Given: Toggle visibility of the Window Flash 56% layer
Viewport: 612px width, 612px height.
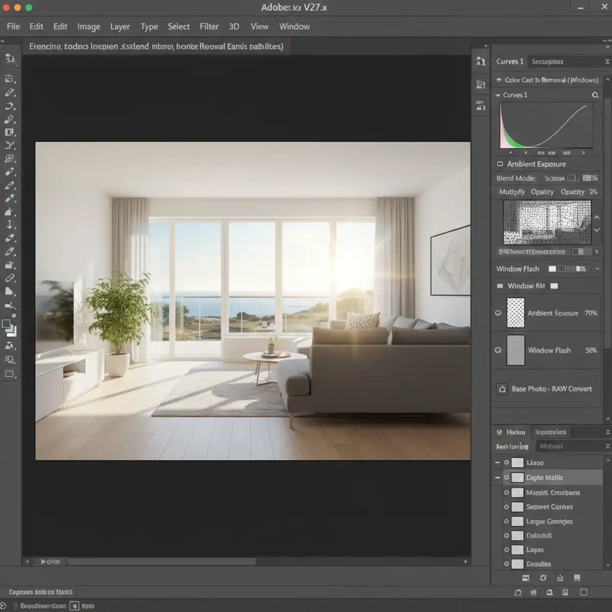Looking at the screenshot, I should click(498, 350).
